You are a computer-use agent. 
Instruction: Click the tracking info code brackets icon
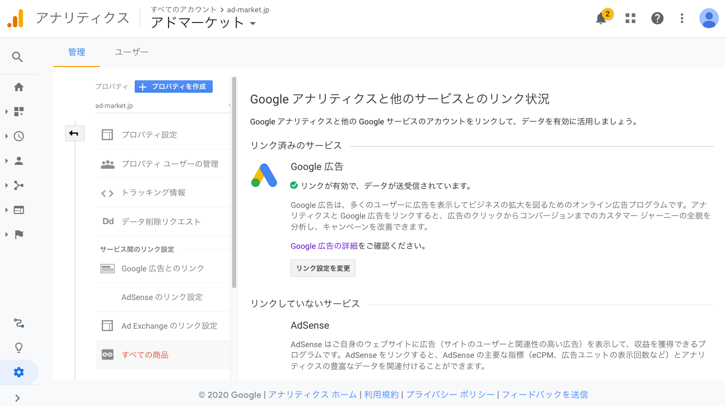click(x=107, y=193)
